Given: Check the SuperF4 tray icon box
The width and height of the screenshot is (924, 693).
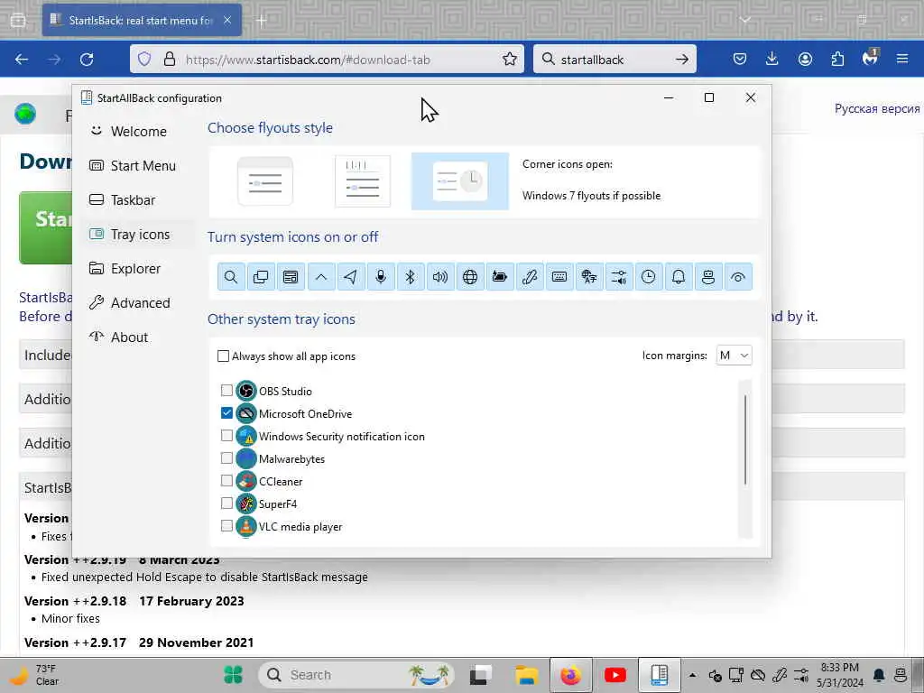Looking at the screenshot, I should (226, 504).
